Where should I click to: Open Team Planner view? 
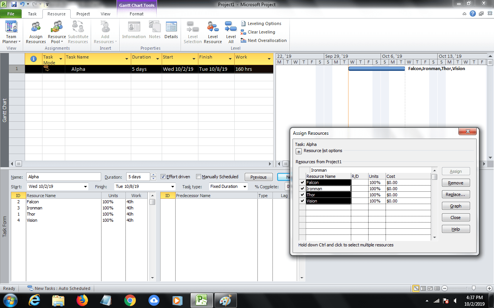(x=11, y=33)
